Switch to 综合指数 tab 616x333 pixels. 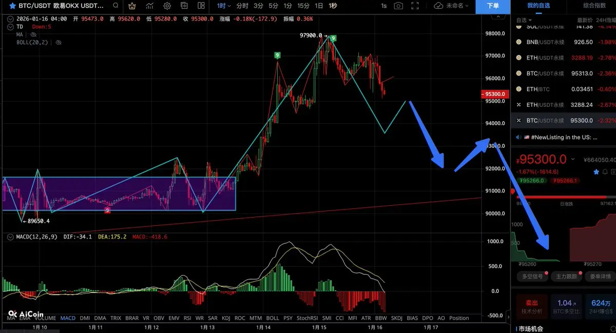pyautogui.click(x=594, y=5)
